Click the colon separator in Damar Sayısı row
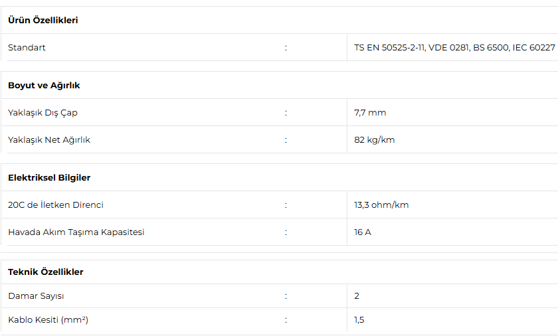 pos(286,296)
